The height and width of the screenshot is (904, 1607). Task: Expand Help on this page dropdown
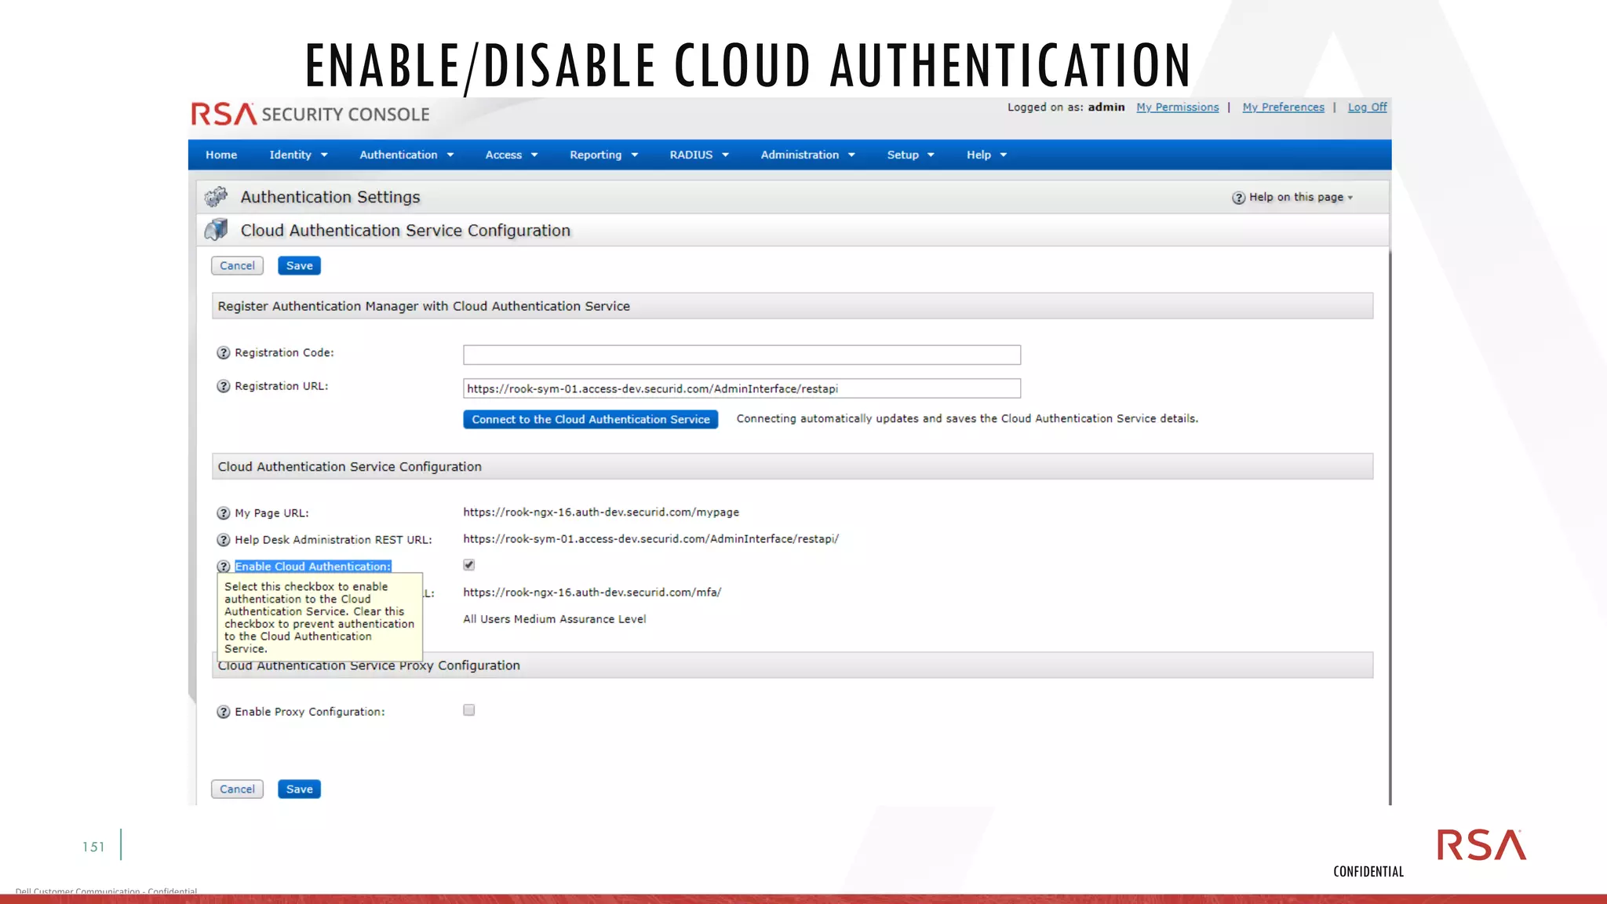coord(1350,198)
